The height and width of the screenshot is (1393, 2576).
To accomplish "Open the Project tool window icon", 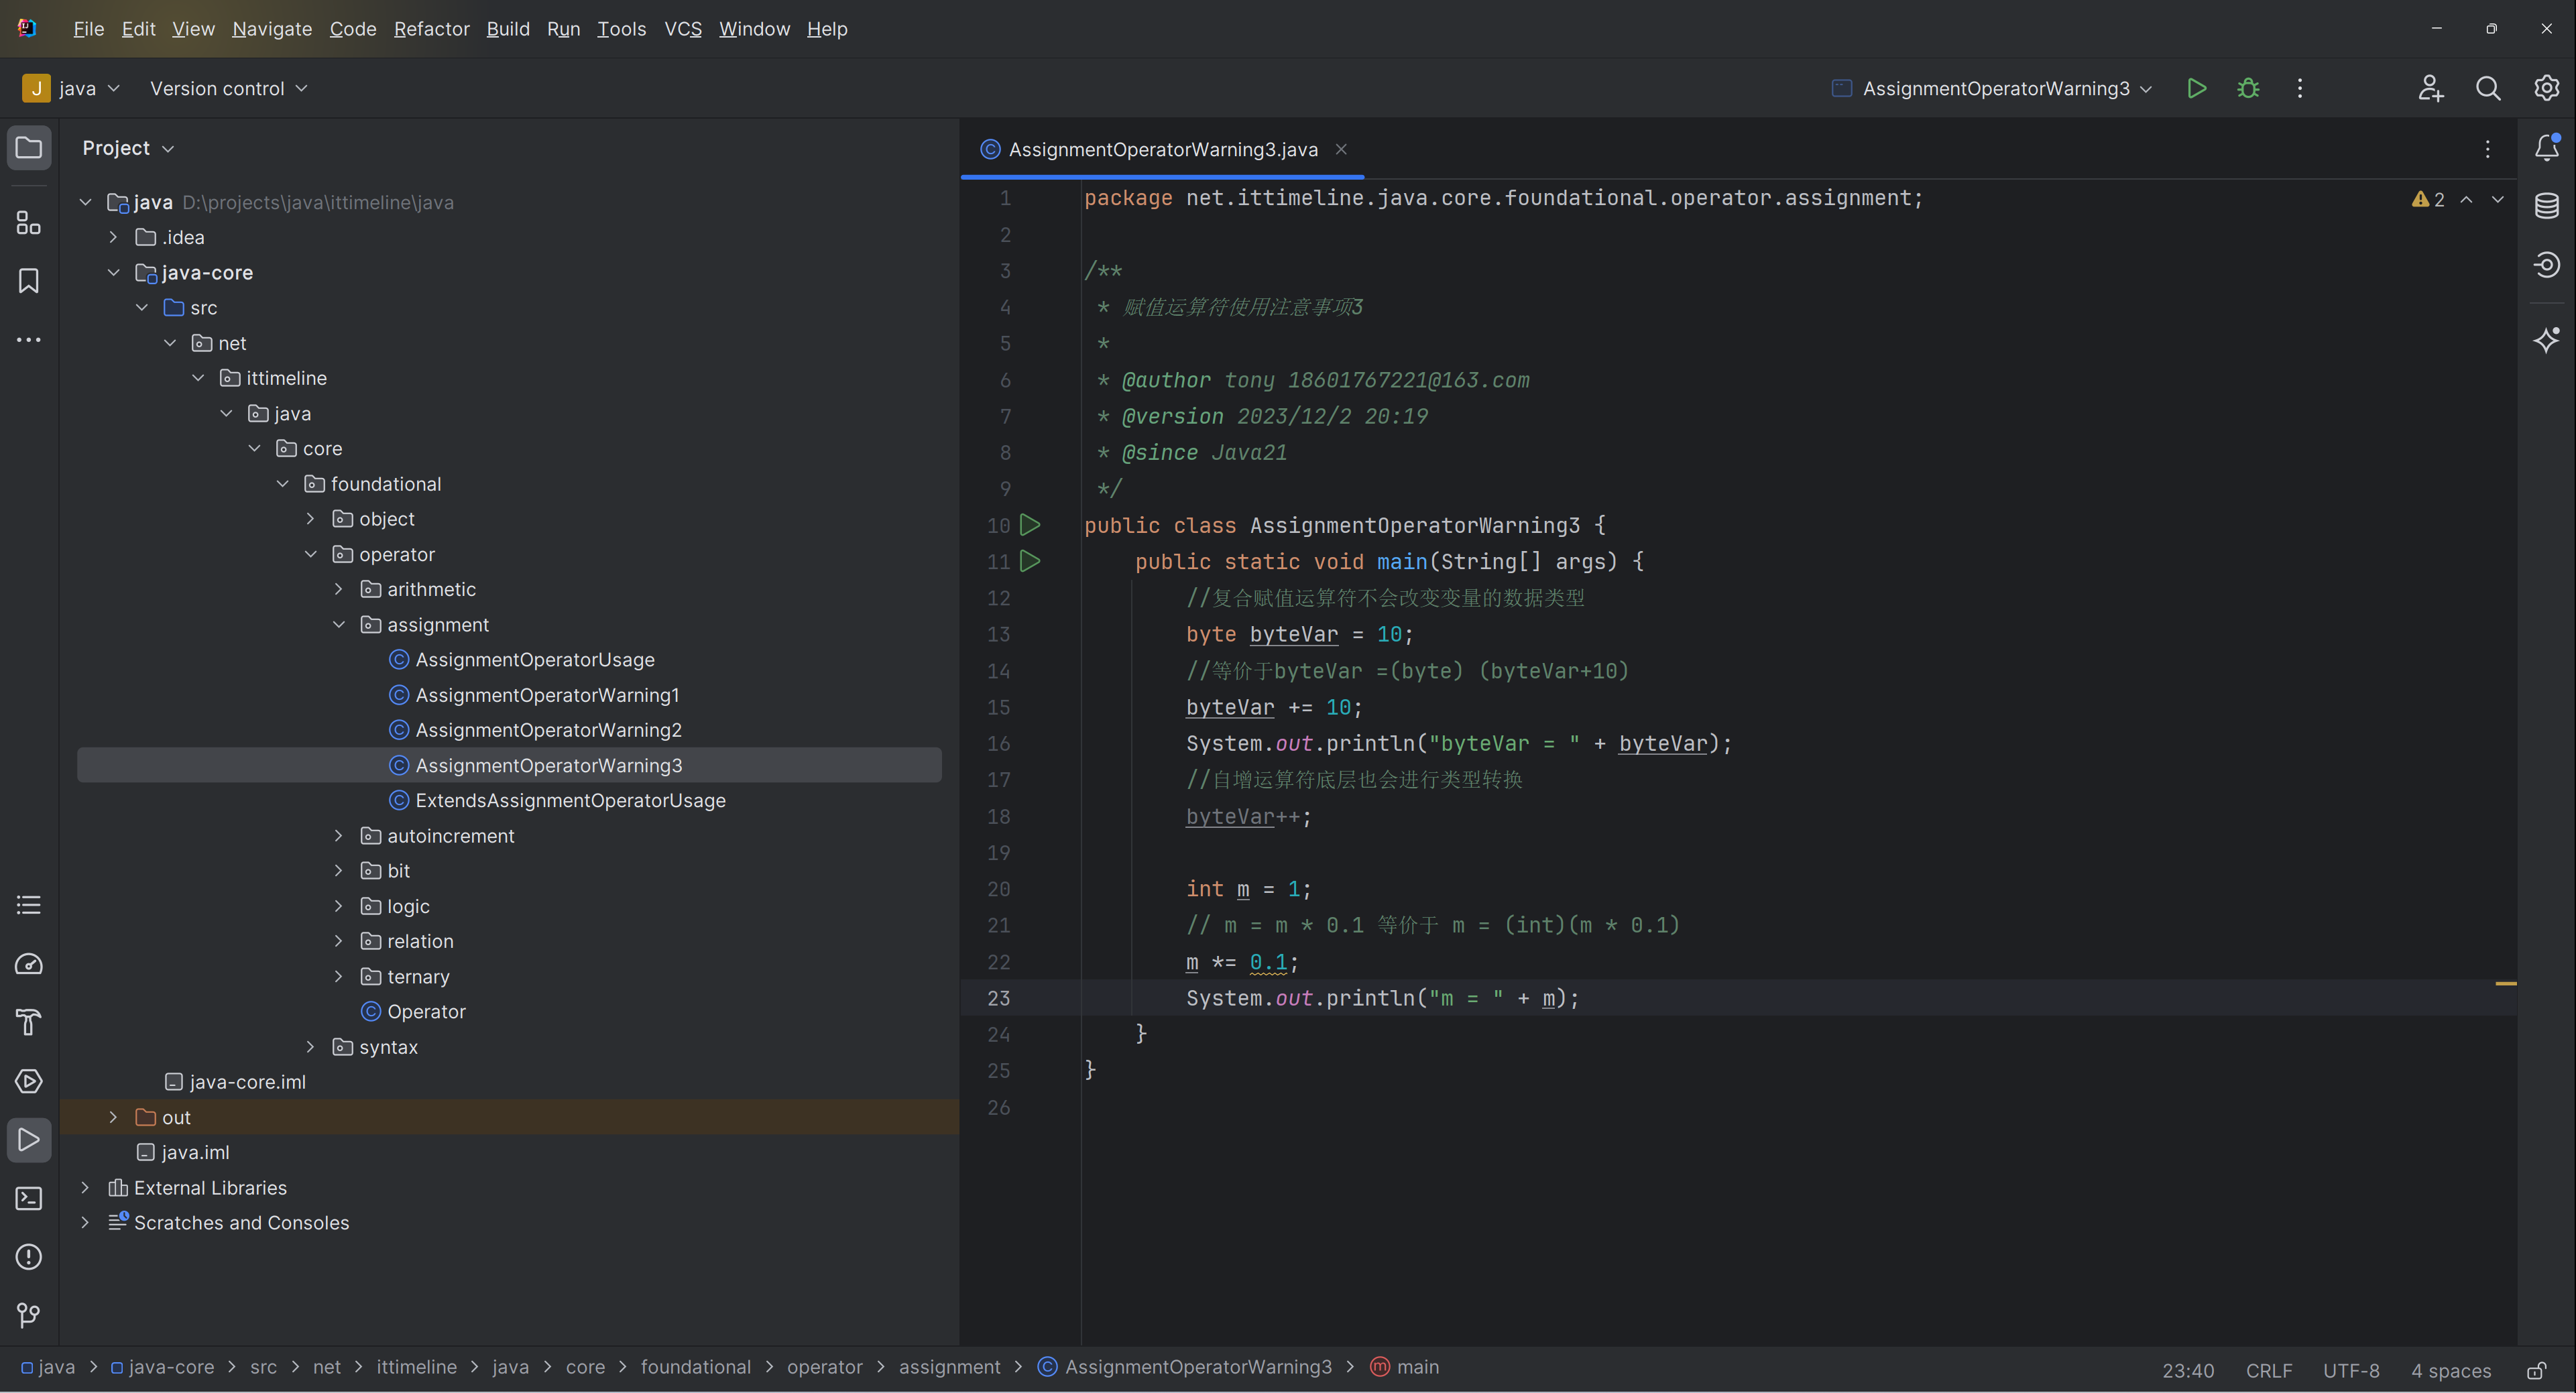I will coord(29,148).
